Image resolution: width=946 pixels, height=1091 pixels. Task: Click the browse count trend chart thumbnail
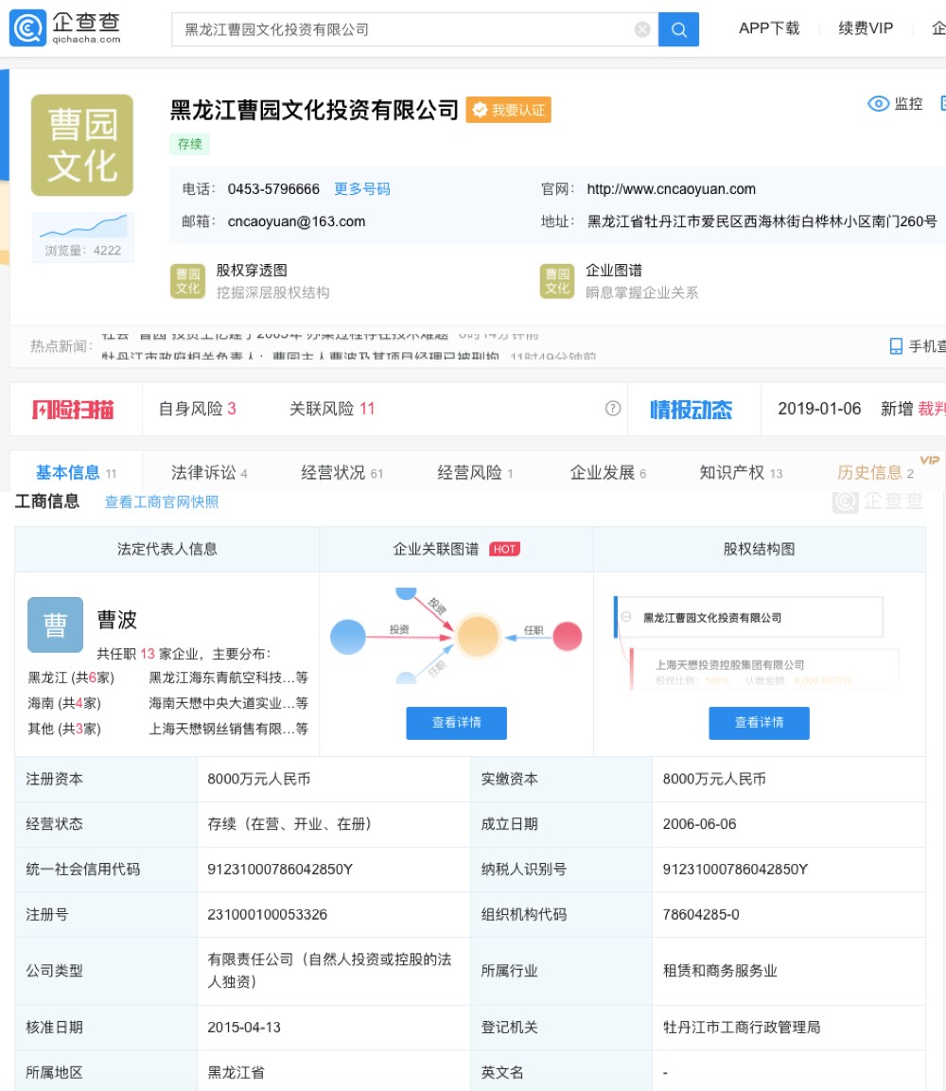pos(82,227)
